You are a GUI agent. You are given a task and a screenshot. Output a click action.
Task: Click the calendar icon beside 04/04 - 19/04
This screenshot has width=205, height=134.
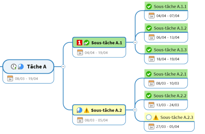pos(80,52)
